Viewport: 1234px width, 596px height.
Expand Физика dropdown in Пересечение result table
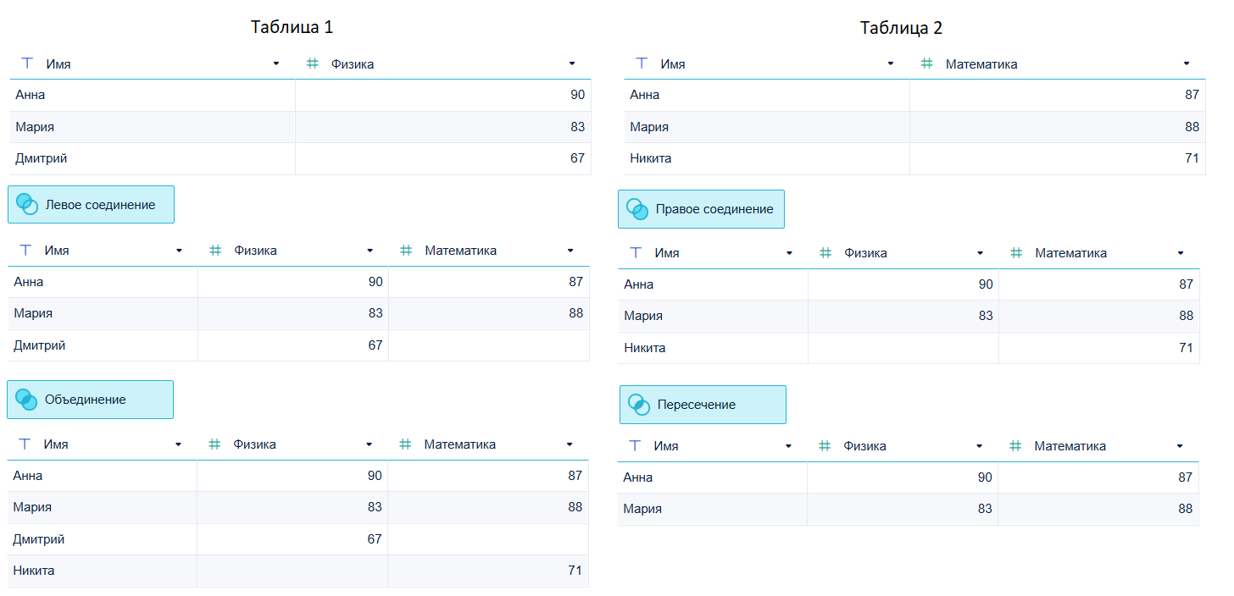(x=980, y=446)
